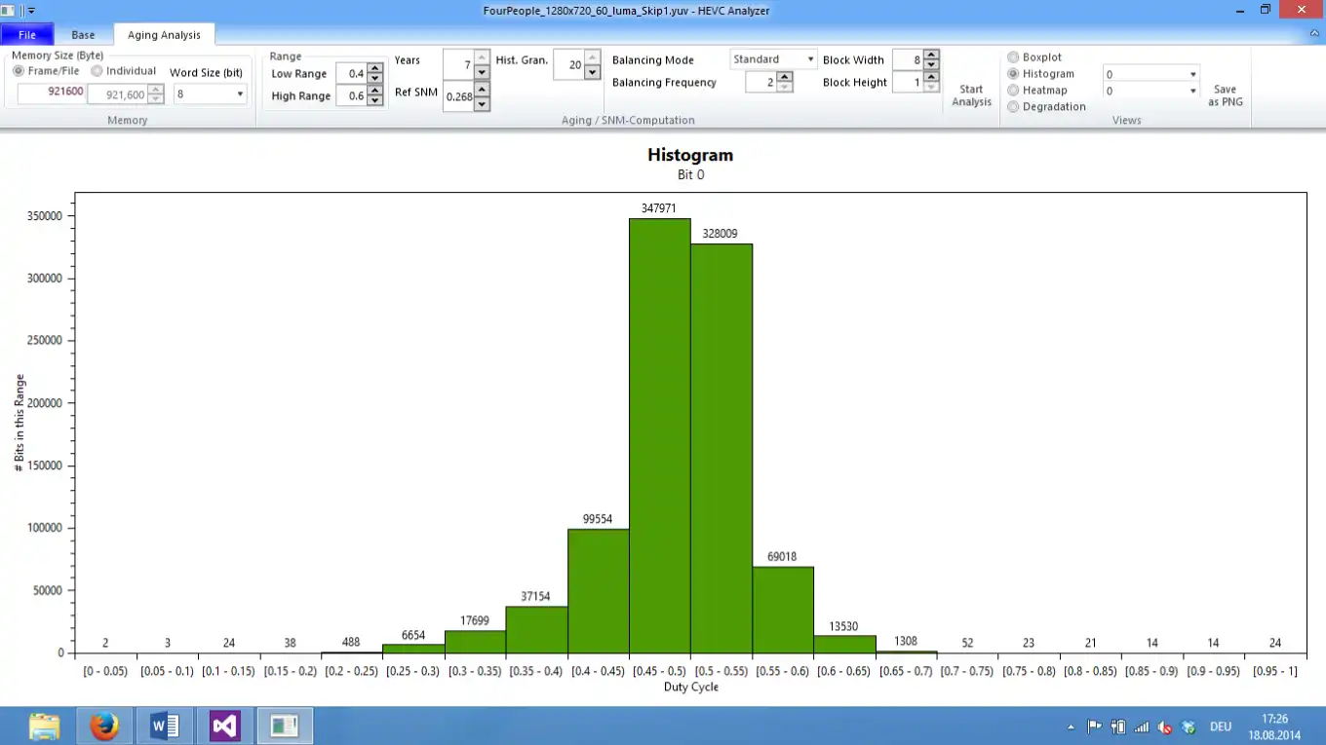Click the tallest histogram bar labeled 347971
Screen dimensions: 1326x745
(x=660, y=435)
